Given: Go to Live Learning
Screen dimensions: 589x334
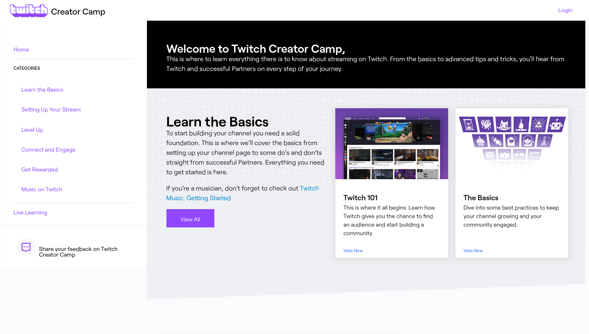Looking at the screenshot, I should (x=30, y=212).
